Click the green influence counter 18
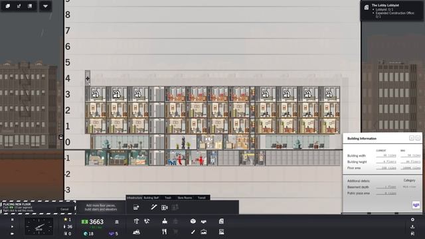 pyautogui.click(x=88, y=234)
